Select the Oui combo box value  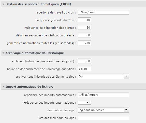[x=101, y=76]
